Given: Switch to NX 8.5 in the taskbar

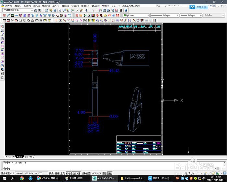Looking at the screenshot, I should [x=49, y=178].
